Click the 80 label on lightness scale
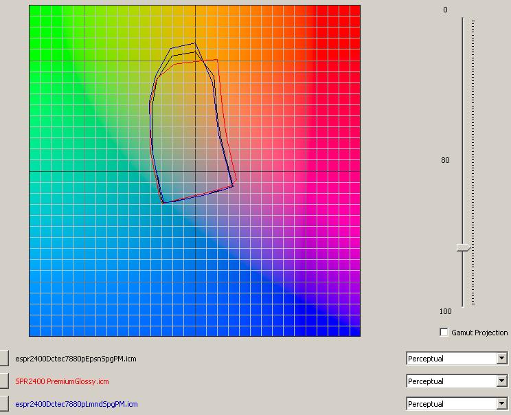The image size is (511, 415). click(x=445, y=160)
